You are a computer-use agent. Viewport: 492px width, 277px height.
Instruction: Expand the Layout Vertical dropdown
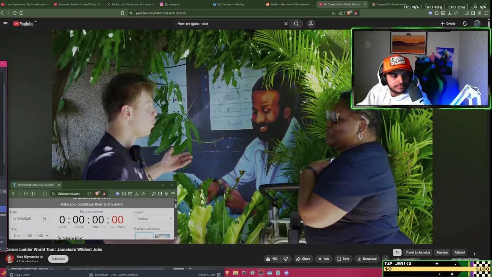tap(154, 219)
